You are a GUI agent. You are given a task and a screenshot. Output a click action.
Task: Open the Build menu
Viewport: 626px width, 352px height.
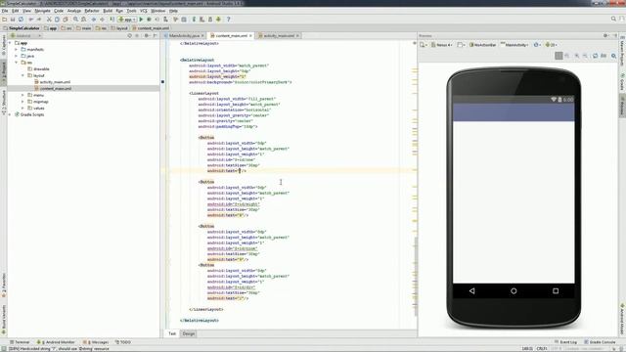point(108,11)
